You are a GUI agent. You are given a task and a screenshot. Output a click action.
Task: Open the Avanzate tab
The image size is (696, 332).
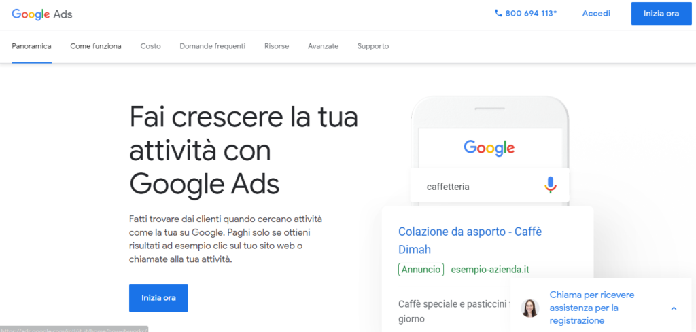pyautogui.click(x=323, y=46)
